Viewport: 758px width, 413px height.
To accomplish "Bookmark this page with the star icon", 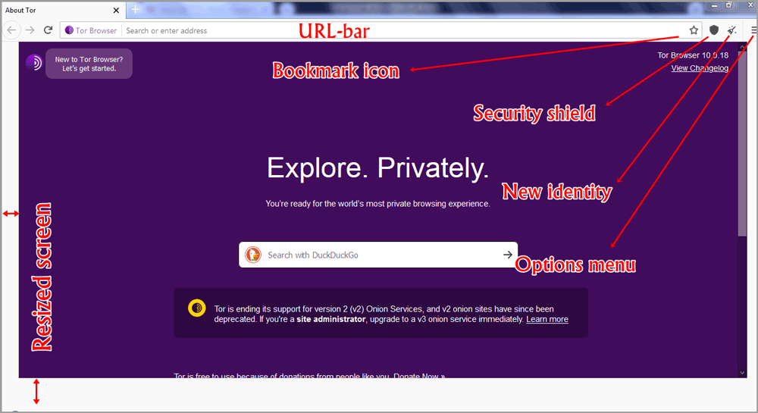I will pos(694,30).
